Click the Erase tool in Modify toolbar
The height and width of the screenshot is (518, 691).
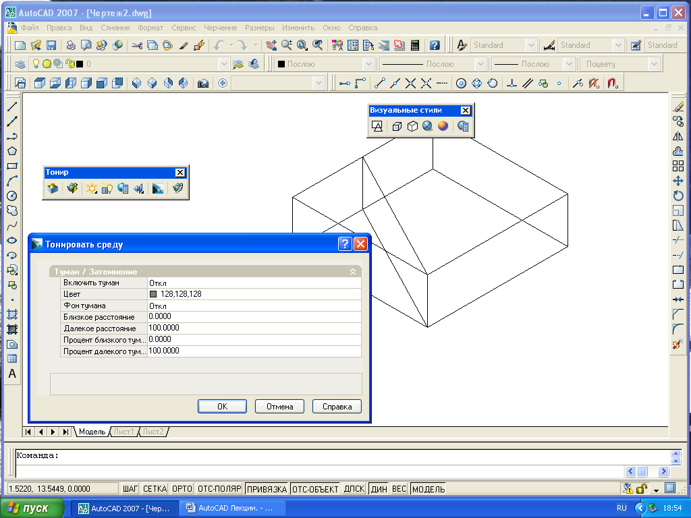678,106
